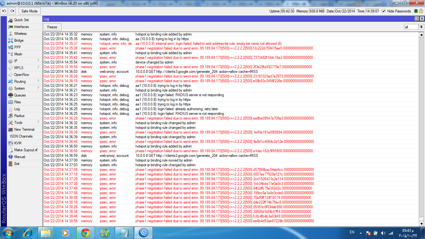Click the padlock icon beside Hide Passwords
Viewport: 425px width, 239px height.
pos(421,11)
